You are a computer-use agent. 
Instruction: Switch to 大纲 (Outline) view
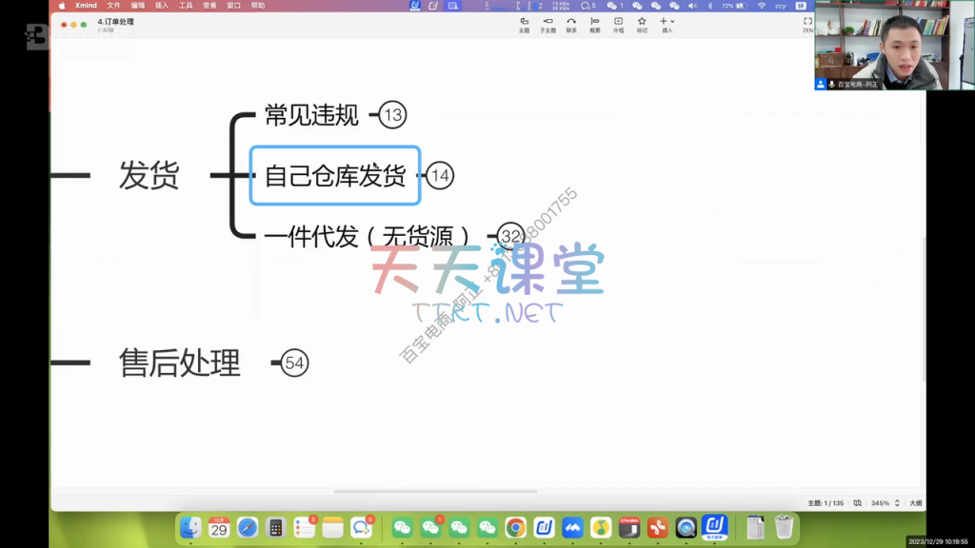point(915,502)
